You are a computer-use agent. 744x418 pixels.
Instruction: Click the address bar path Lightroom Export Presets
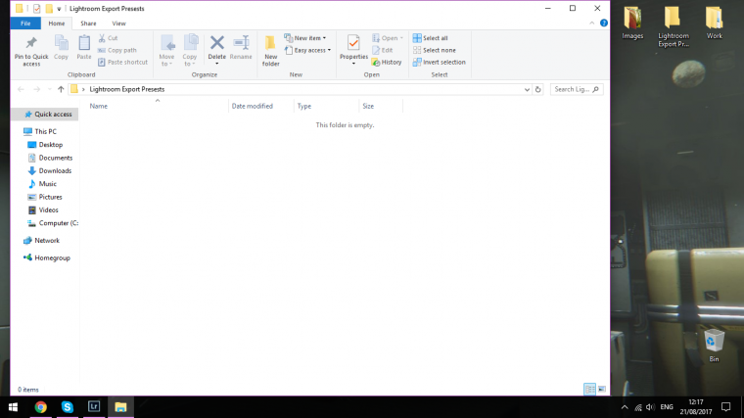(x=126, y=89)
